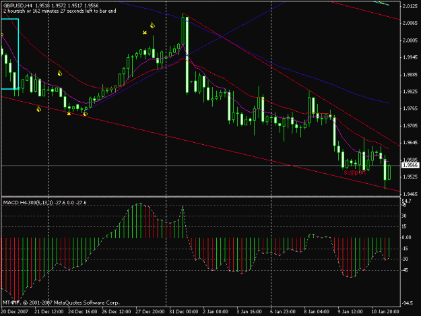Screen dimensions: 421x316
Task: Select the yellow marker where the blue trendline starts
Action: (x=85, y=114)
